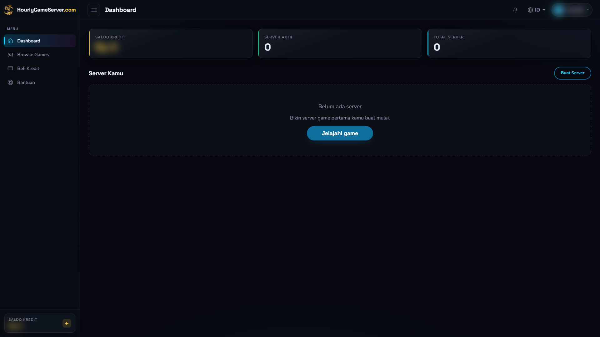Add credit with the yellow plus button
The width and height of the screenshot is (600, 337).
tap(67, 323)
